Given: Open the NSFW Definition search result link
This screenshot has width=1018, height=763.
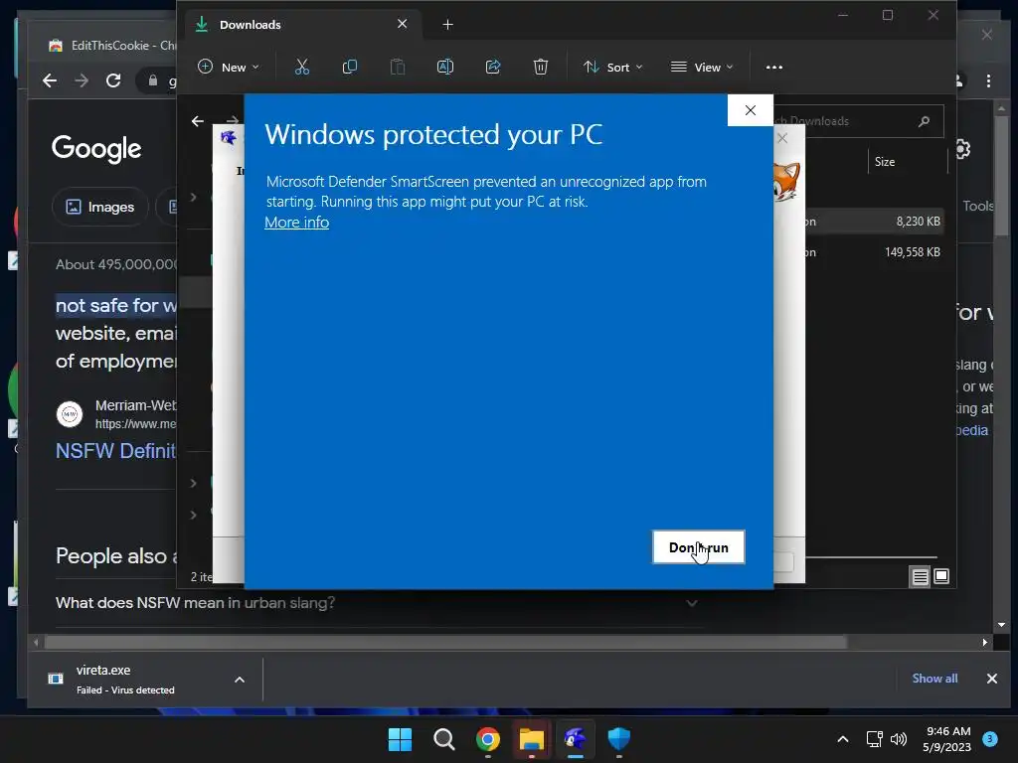Looking at the screenshot, I should coord(115,451).
